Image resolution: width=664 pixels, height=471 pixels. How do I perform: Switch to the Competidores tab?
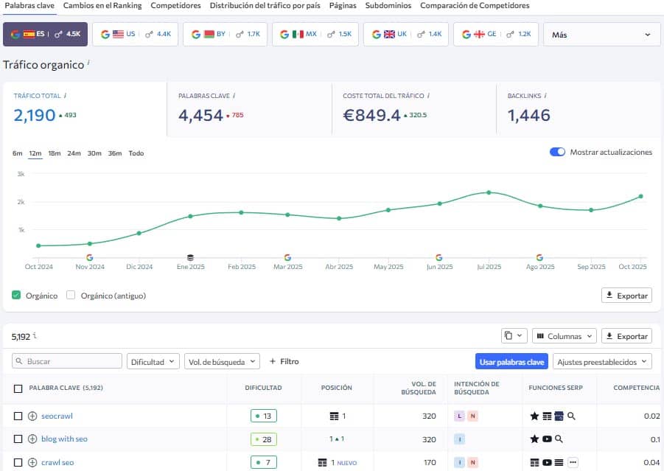(175, 5)
